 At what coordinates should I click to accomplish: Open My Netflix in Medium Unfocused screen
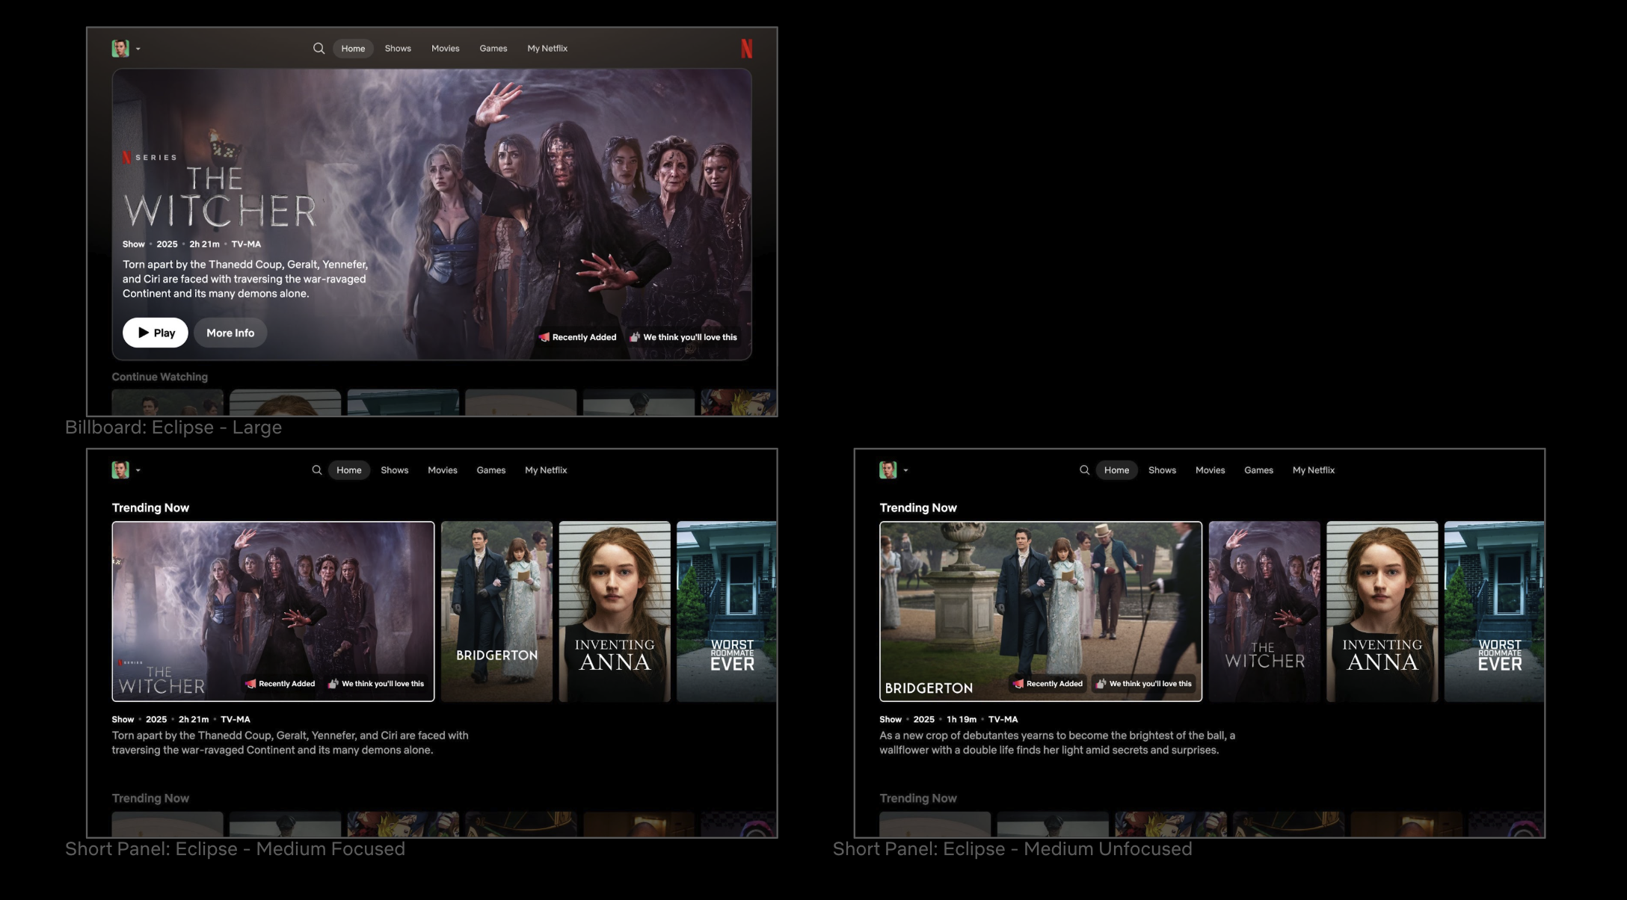pyautogui.click(x=1313, y=470)
